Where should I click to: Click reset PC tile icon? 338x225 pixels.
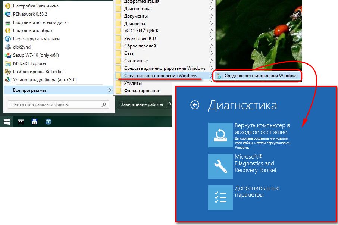pos(220,135)
